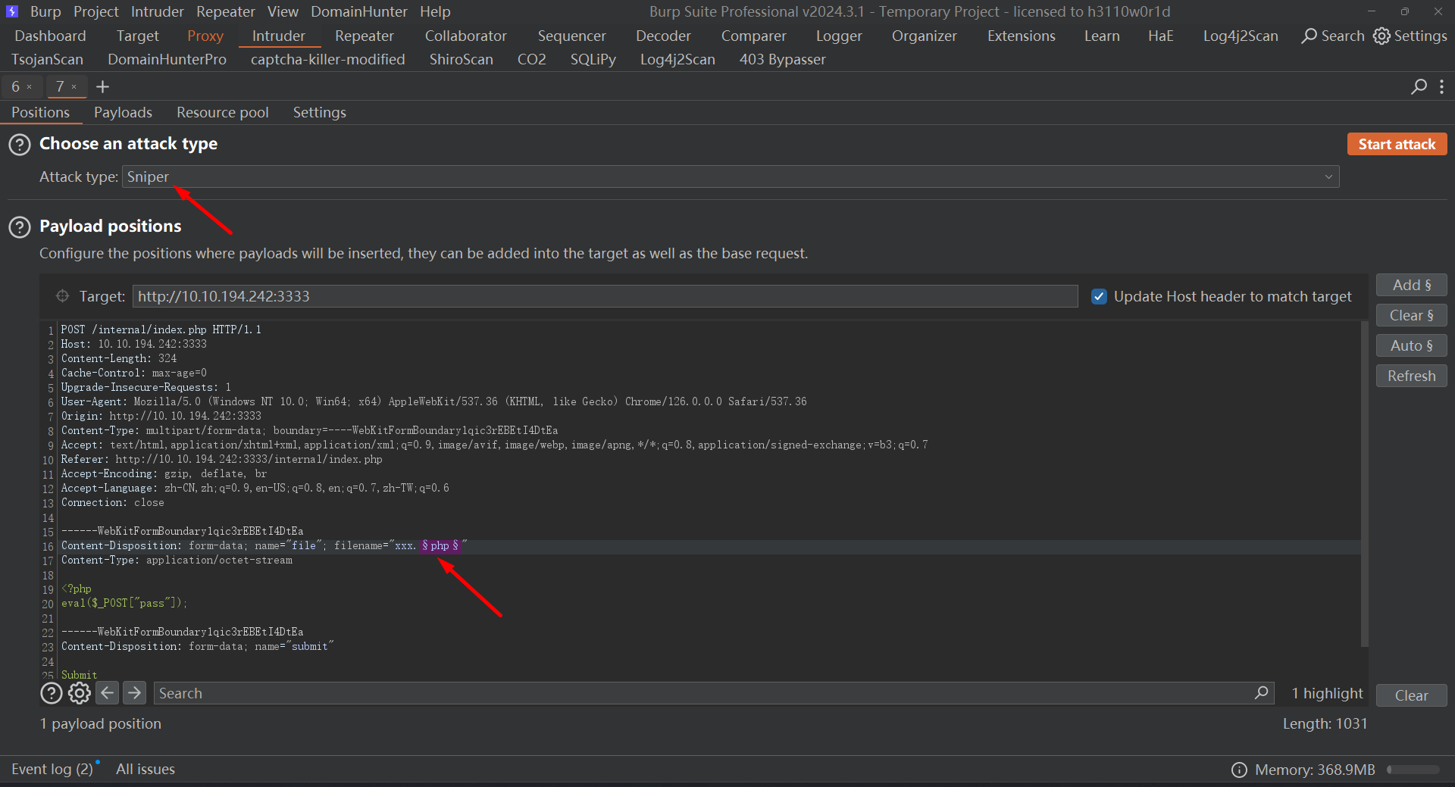Open help for Choose an attack type
1455x787 pixels.
(x=20, y=144)
